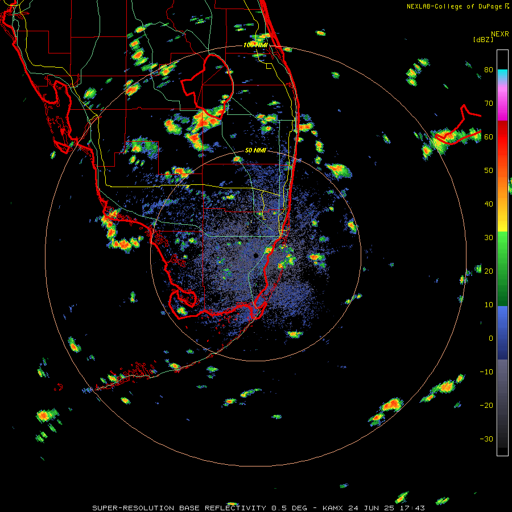Image resolution: width=512 pixels, height=512 pixels.
Task: Click the -20 value on dBZ scale
Action: (x=486, y=406)
